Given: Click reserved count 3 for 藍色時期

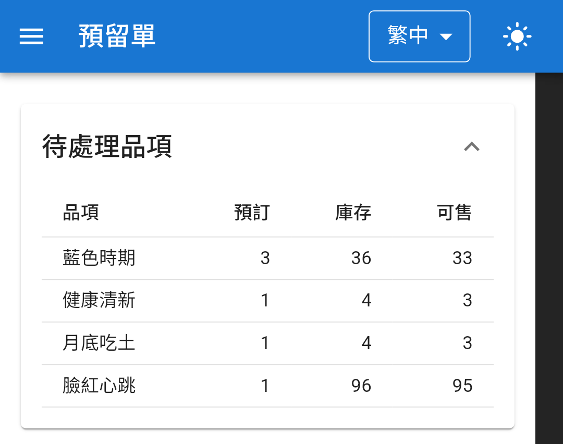Looking at the screenshot, I should (265, 258).
